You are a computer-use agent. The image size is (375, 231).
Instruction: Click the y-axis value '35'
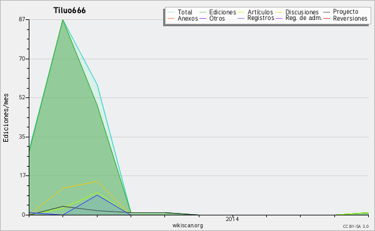22,137
